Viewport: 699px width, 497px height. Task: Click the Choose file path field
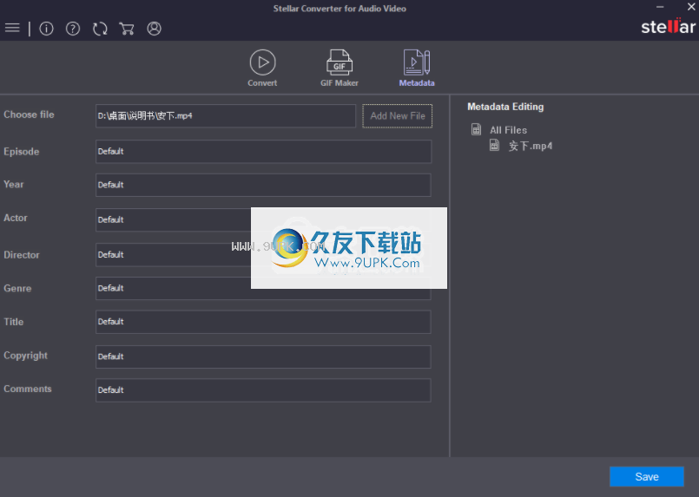click(x=226, y=115)
